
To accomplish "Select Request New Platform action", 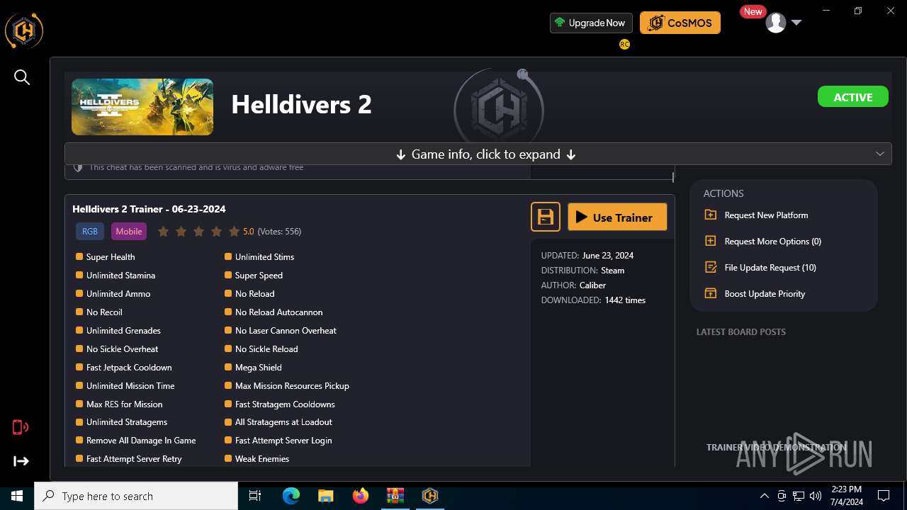I will click(x=766, y=215).
